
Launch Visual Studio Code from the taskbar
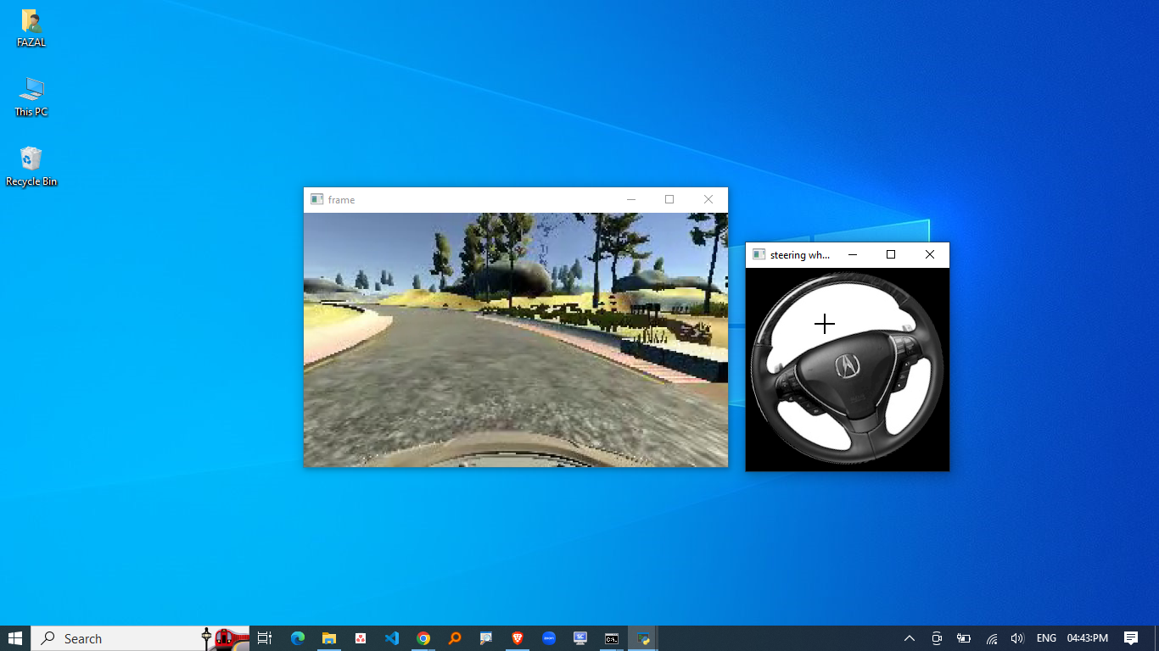[392, 638]
